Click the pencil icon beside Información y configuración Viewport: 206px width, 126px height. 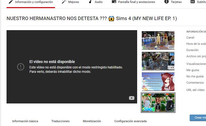coord(11,2)
